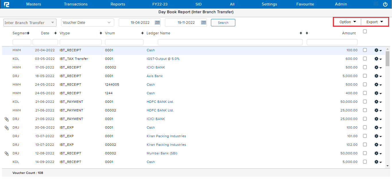Open the Voucher Date filter dropdown
The image size is (392, 179).
coord(88,22)
